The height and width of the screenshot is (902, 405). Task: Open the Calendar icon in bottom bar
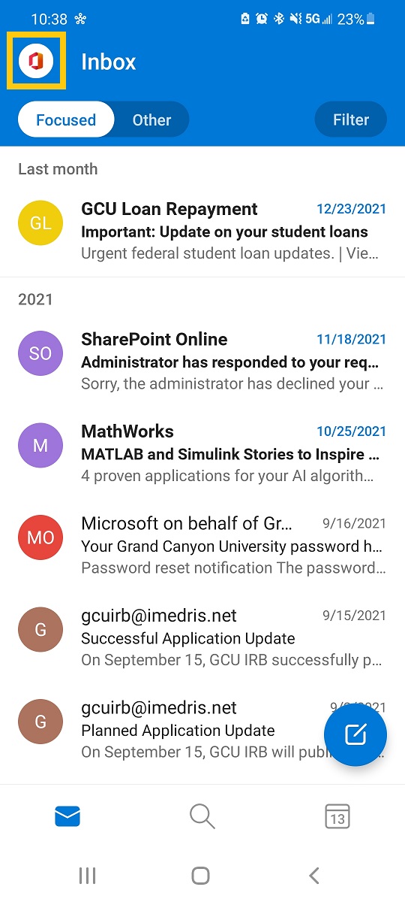click(337, 816)
